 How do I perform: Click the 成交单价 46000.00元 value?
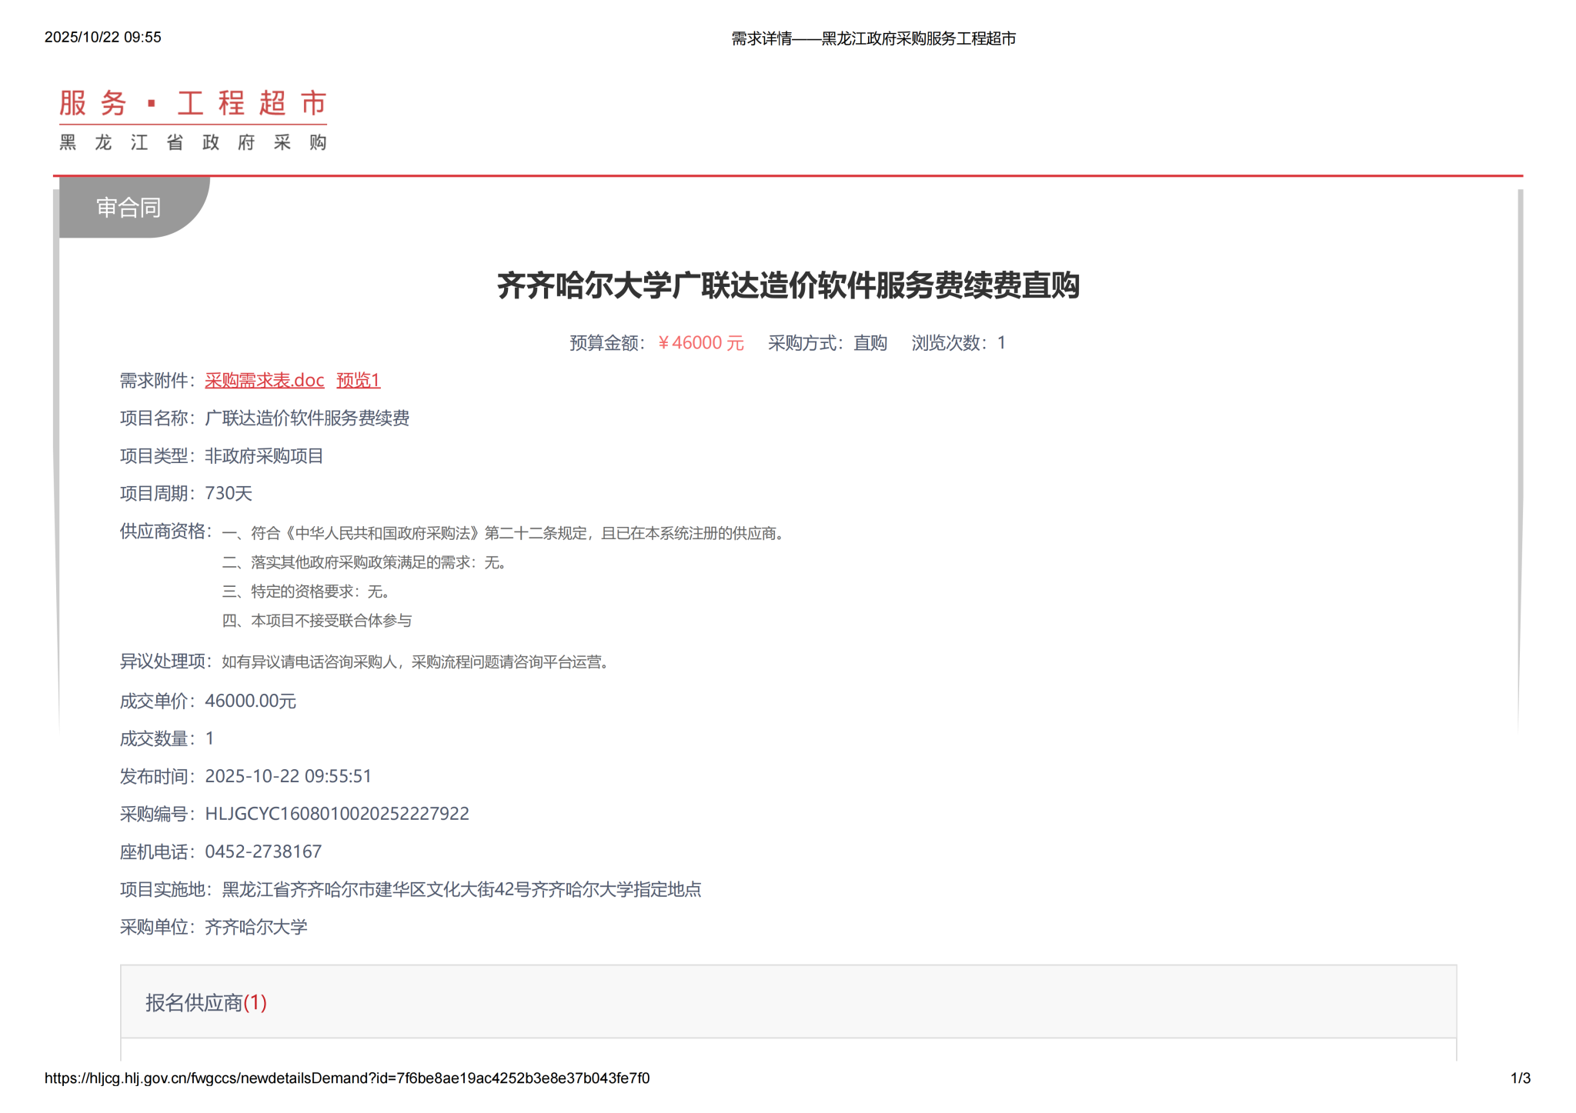(x=250, y=701)
